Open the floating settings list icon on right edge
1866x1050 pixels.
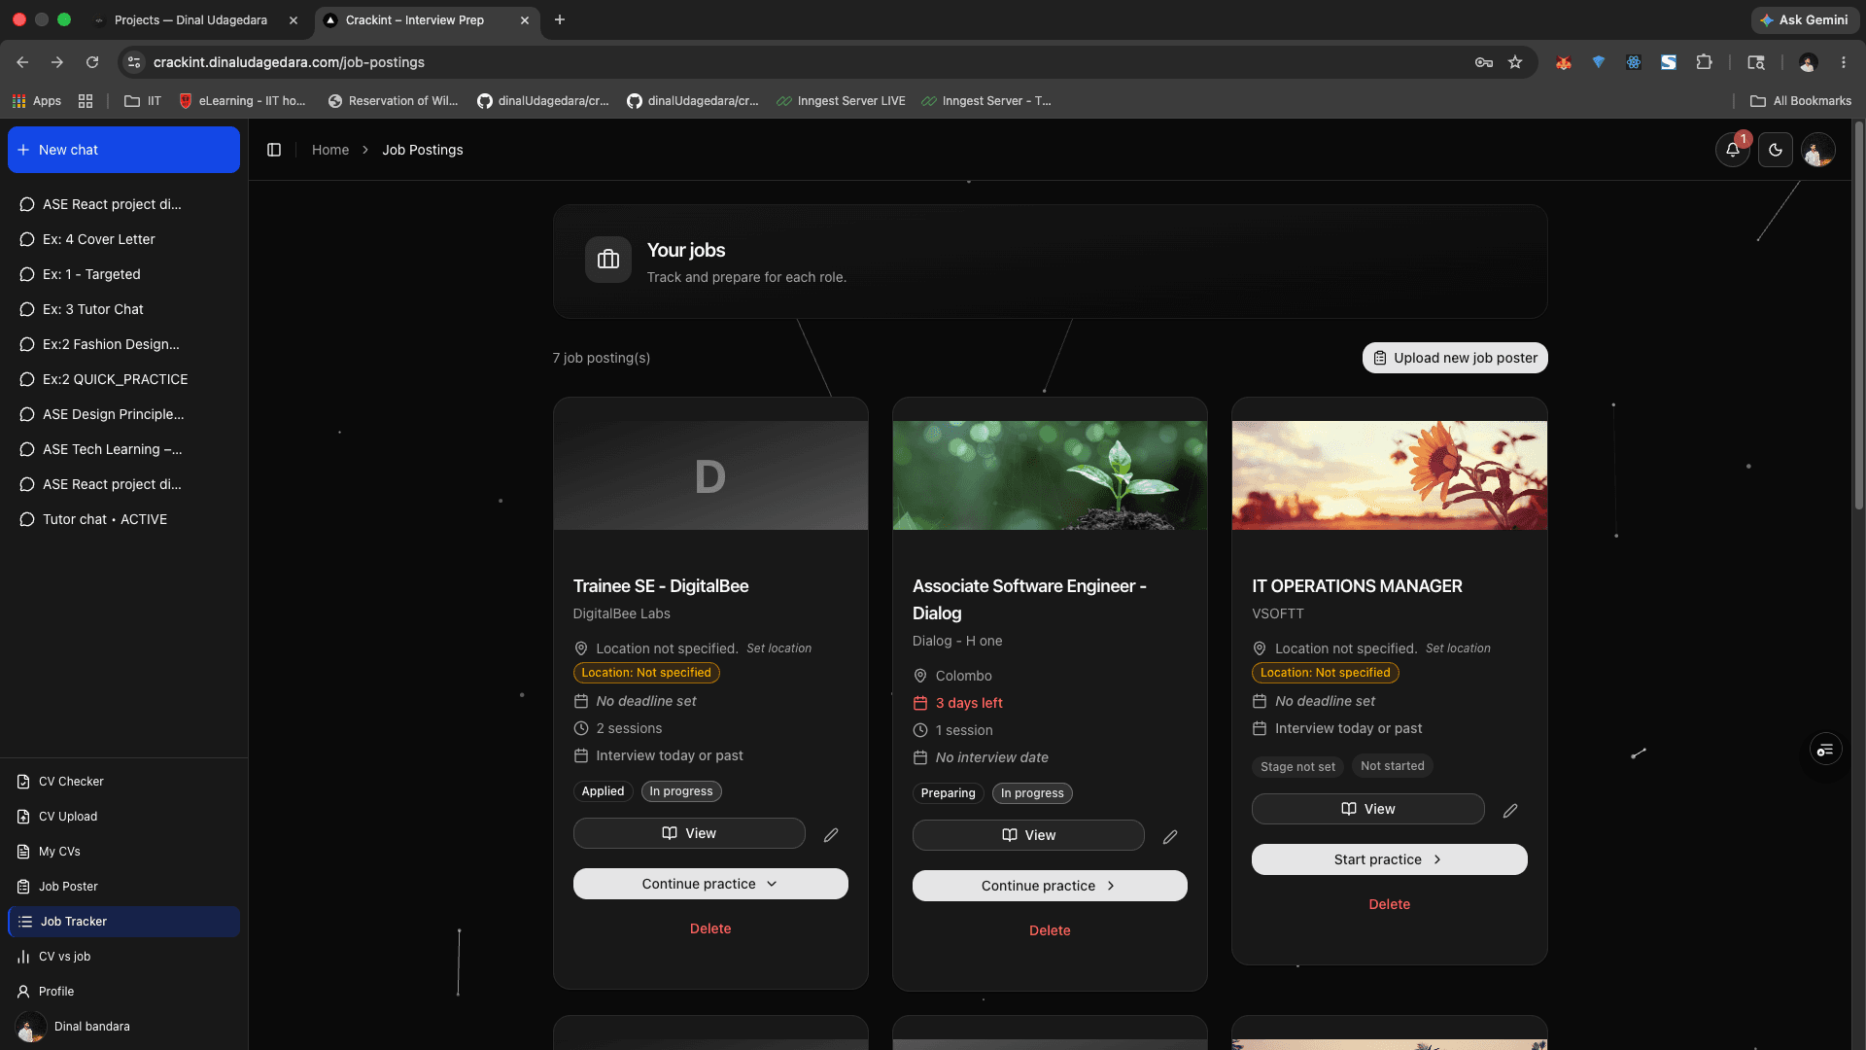[x=1825, y=750]
